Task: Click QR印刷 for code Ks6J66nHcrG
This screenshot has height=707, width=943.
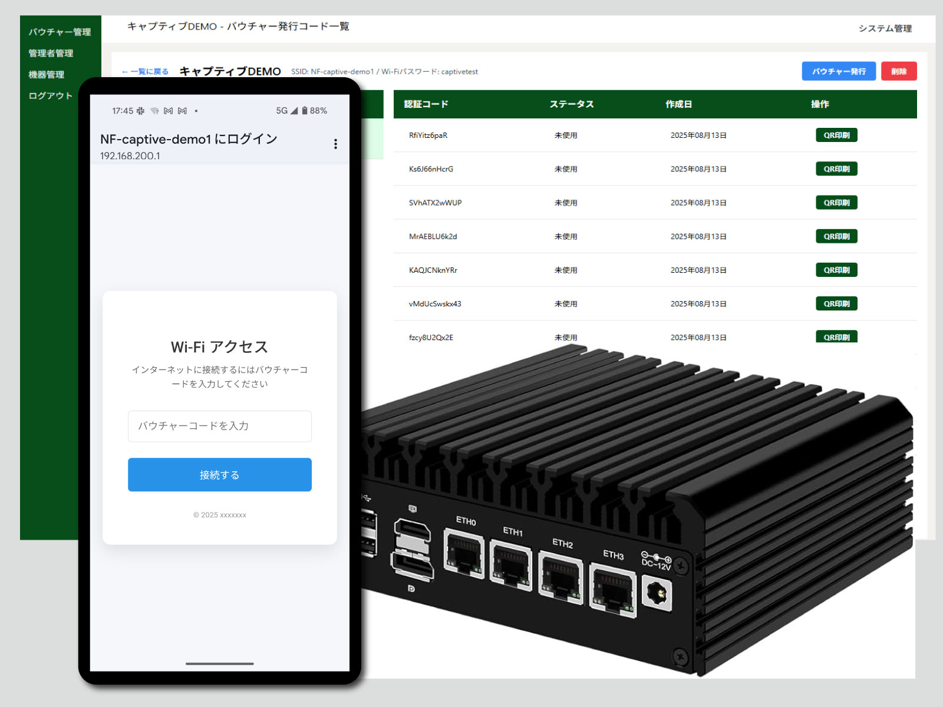Action: click(836, 169)
